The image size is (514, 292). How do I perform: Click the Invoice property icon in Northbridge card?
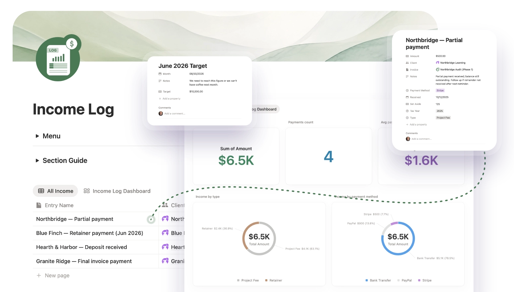pyautogui.click(x=407, y=70)
